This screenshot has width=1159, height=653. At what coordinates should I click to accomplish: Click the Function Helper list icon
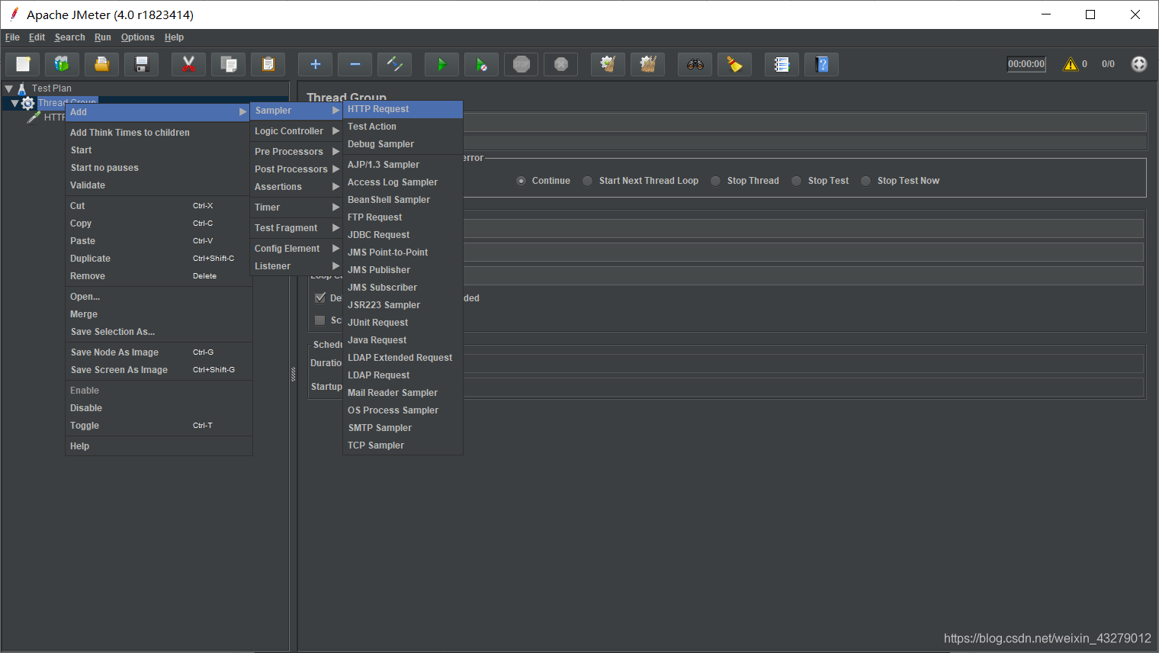click(782, 64)
